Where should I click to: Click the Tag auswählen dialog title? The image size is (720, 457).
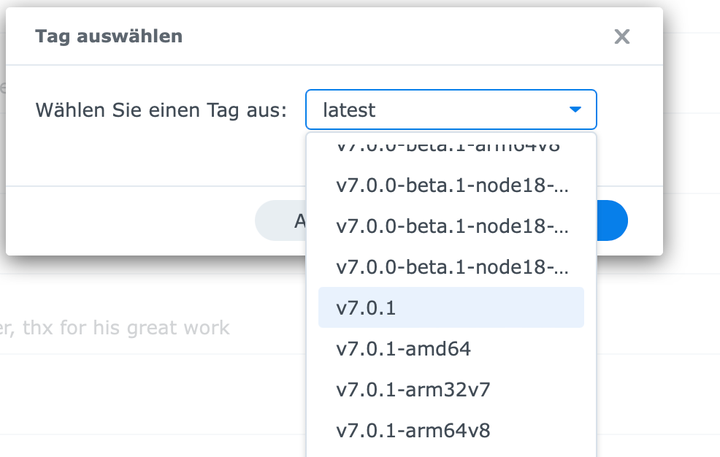coord(109,36)
